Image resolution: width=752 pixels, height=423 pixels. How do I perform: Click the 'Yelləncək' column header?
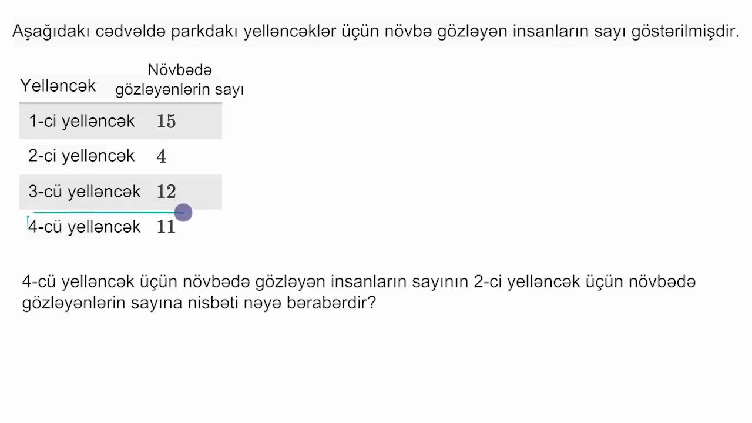[x=58, y=86]
